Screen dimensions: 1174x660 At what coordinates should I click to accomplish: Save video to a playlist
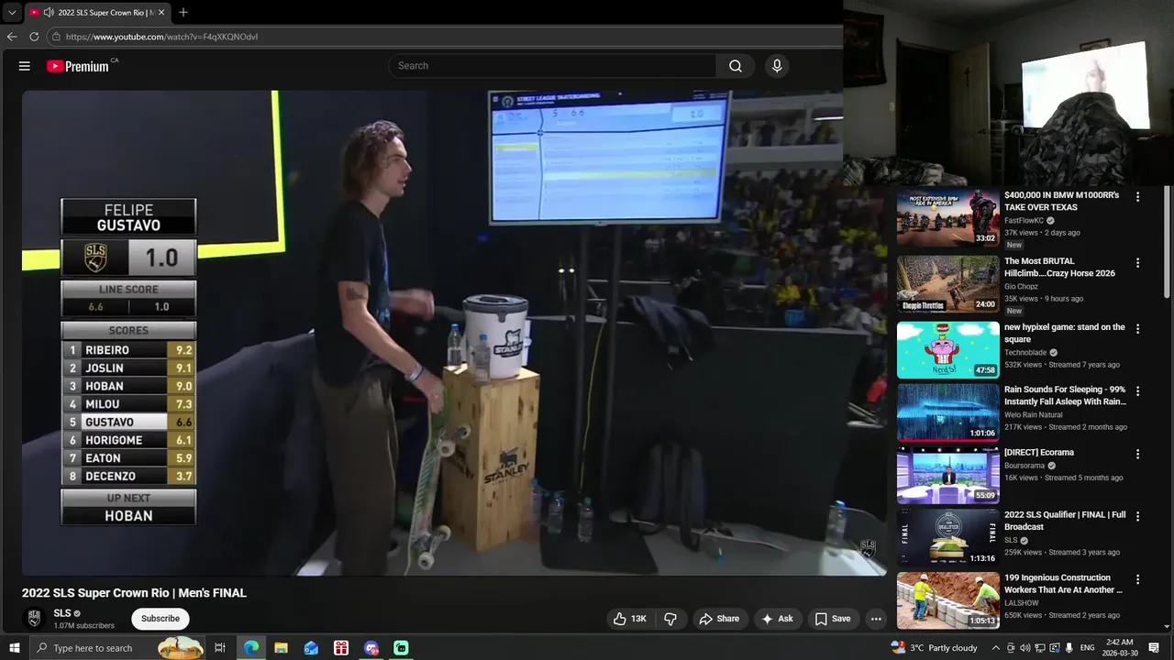point(833,619)
